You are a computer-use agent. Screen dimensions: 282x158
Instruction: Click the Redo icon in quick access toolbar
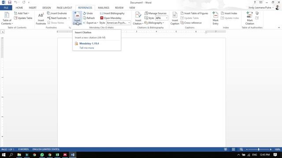(x=24, y=2)
